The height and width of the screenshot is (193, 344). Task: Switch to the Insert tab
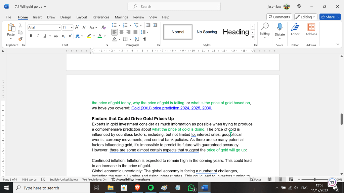(37, 17)
